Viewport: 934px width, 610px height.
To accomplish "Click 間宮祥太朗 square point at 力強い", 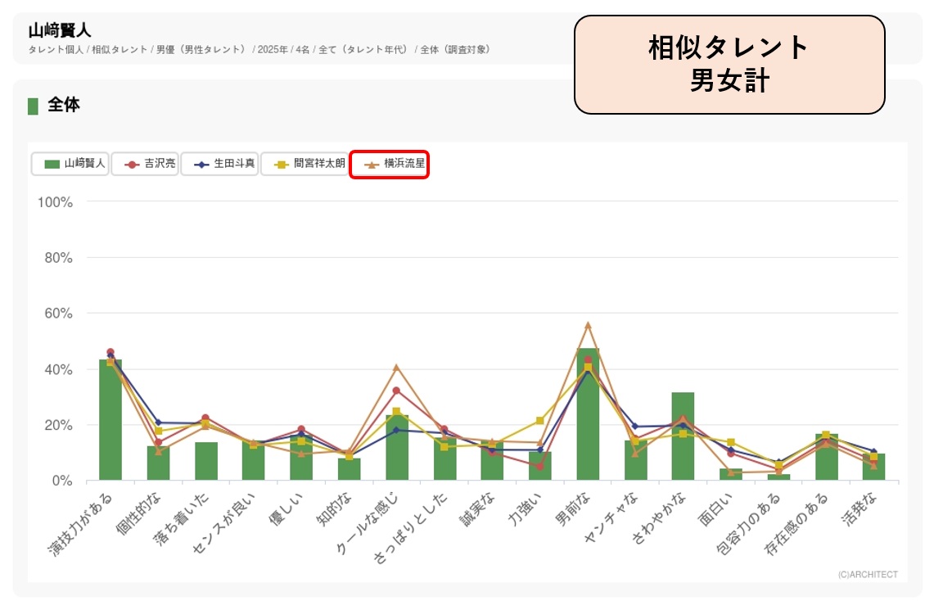I will 539,421.
